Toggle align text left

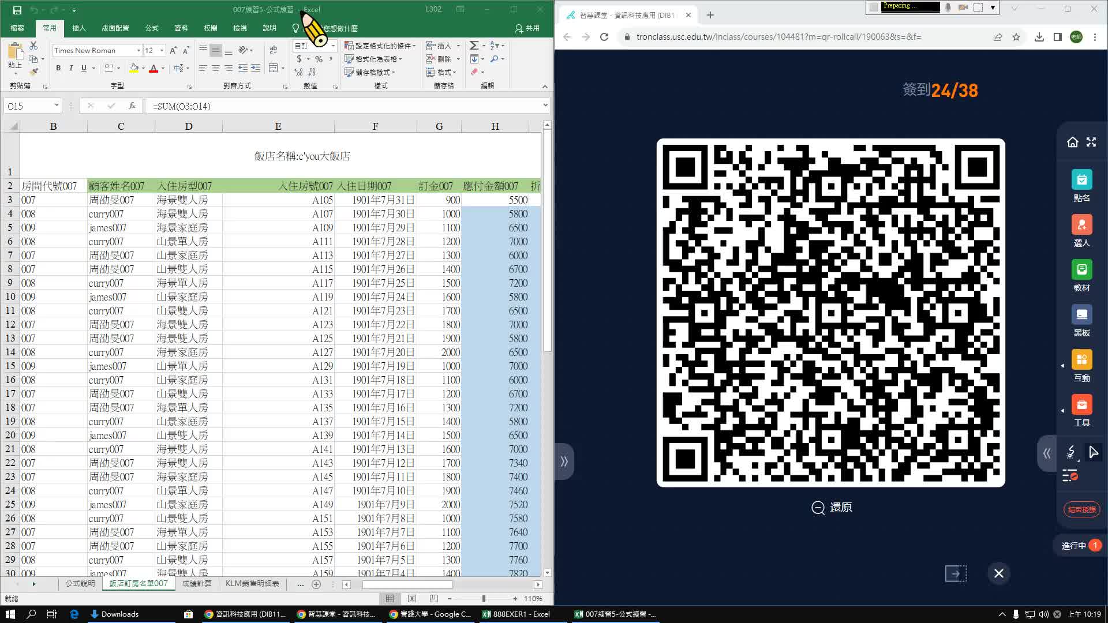pyautogui.click(x=203, y=68)
